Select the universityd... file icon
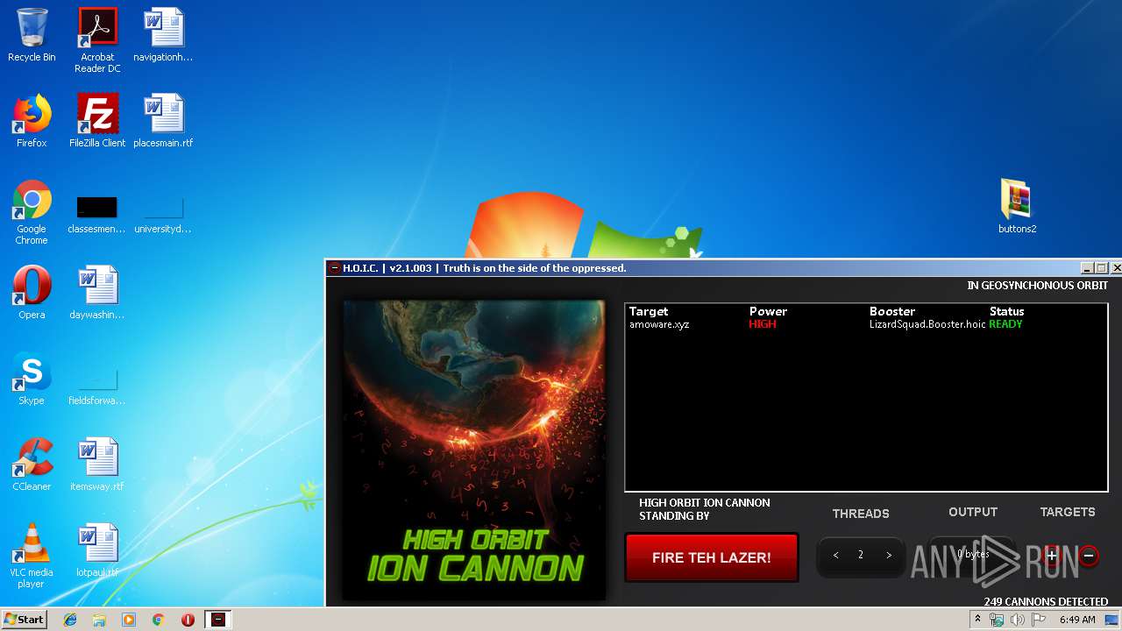The width and height of the screenshot is (1122, 631). (x=163, y=216)
